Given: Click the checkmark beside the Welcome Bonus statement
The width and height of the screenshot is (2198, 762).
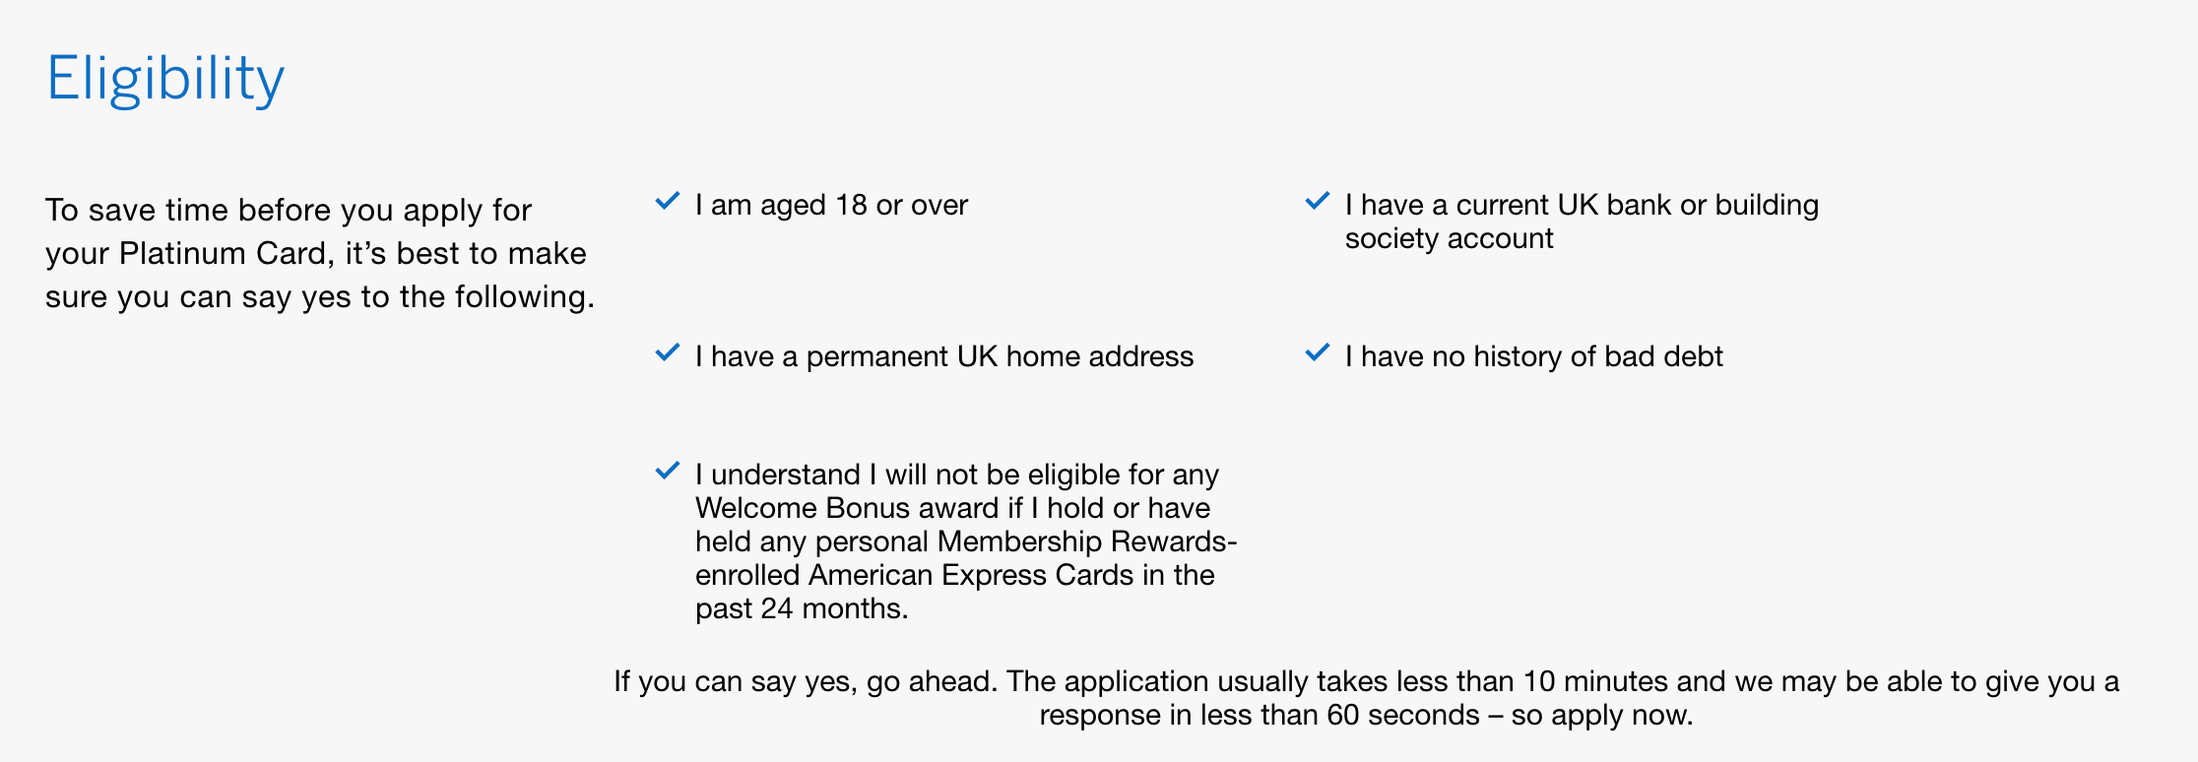Looking at the screenshot, I should pos(668,472).
